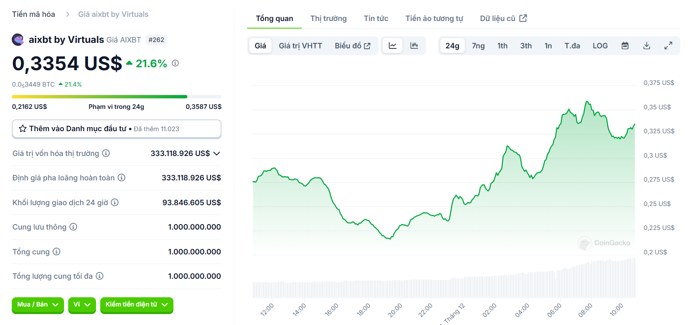Open Kiếm tiền điện tử dropdown
This screenshot has height=325, width=690.
(137, 305)
